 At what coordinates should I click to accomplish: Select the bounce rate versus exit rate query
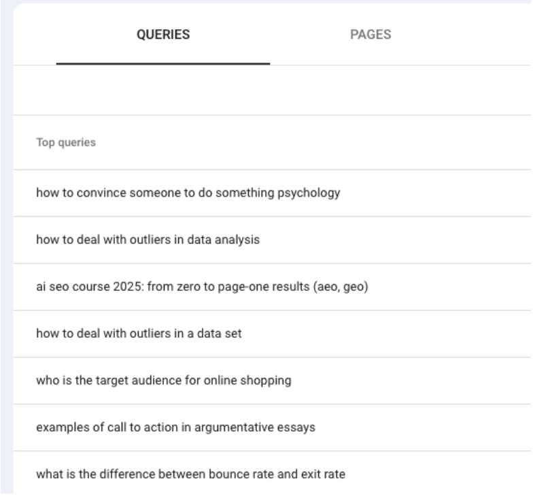tap(190, 474)
